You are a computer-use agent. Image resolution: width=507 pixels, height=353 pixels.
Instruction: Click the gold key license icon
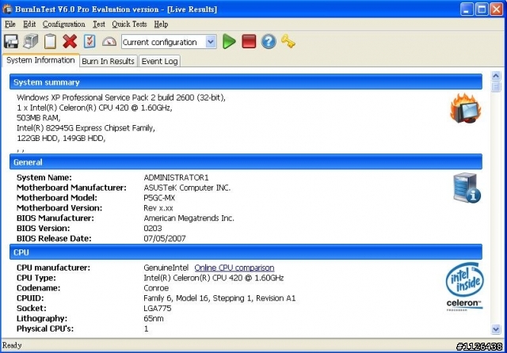[x=288, y=42]
